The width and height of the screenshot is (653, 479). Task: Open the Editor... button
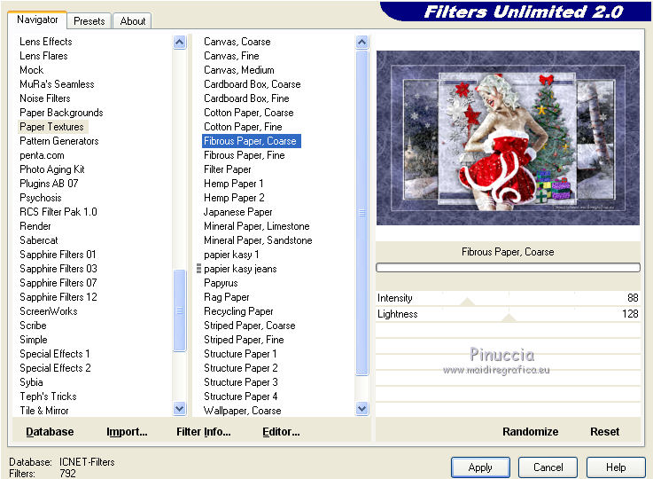(281, 432)
